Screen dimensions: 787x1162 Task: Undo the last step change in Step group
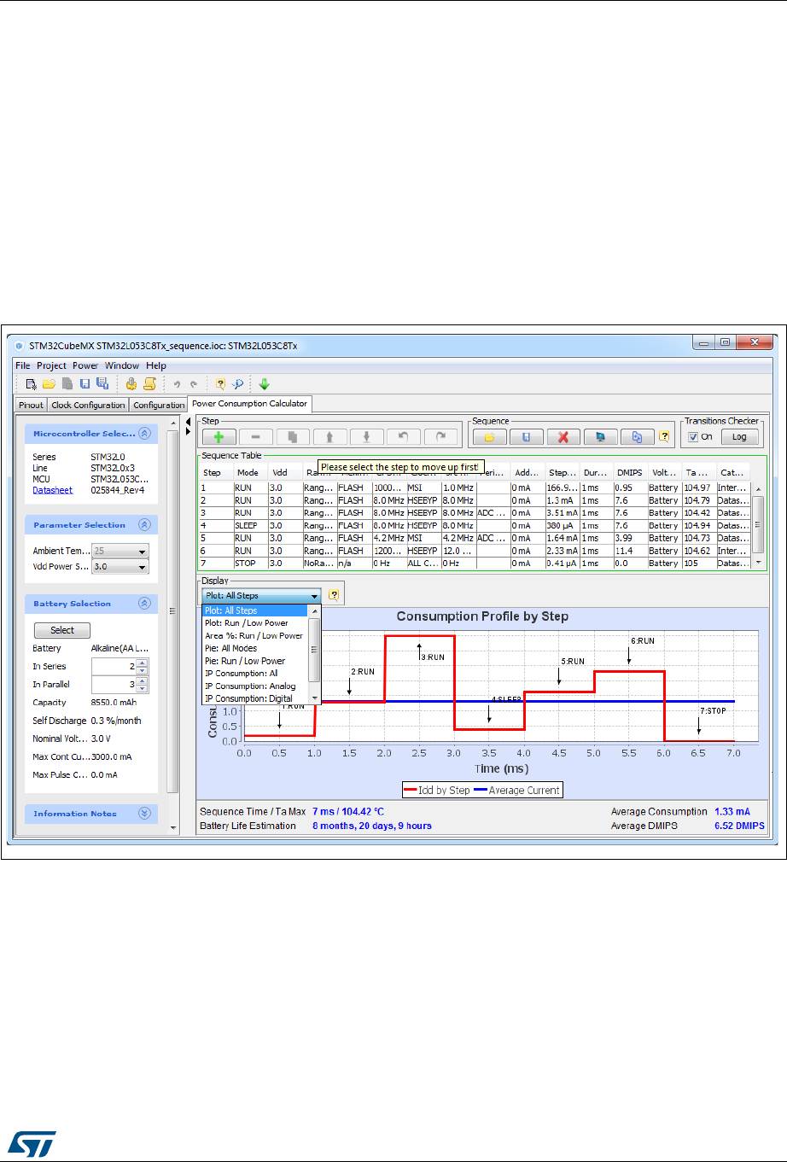click(404, 436)
